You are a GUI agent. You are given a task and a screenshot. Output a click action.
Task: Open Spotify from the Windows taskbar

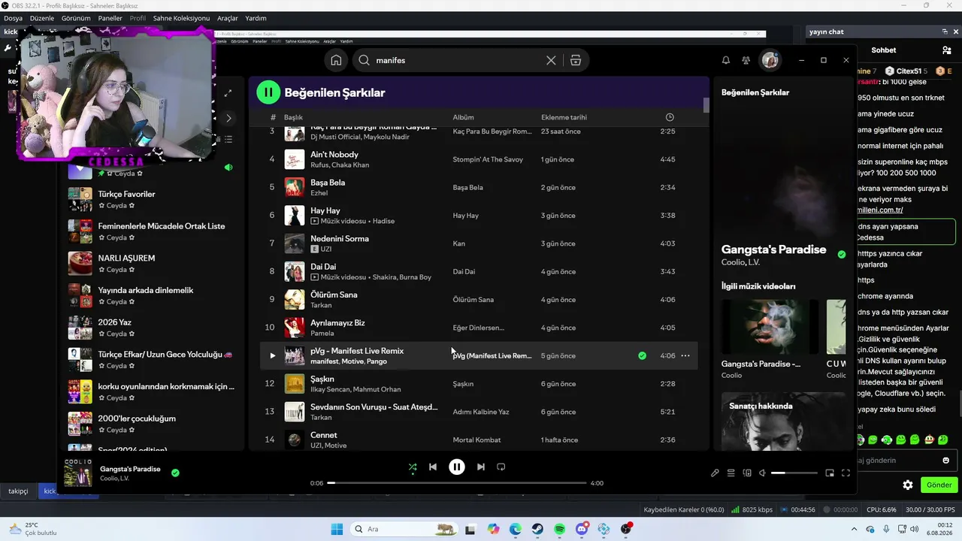click(x=560, y=529)
